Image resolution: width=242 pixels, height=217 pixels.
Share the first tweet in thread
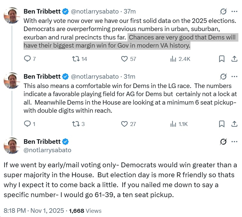click(x=234, y=59)
